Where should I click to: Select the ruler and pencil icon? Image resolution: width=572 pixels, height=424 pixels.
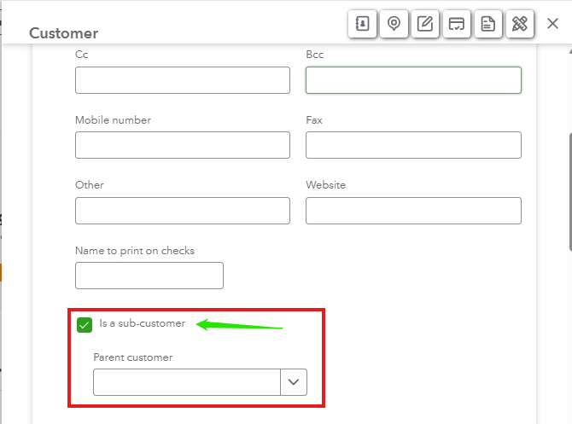pos(520,24)
